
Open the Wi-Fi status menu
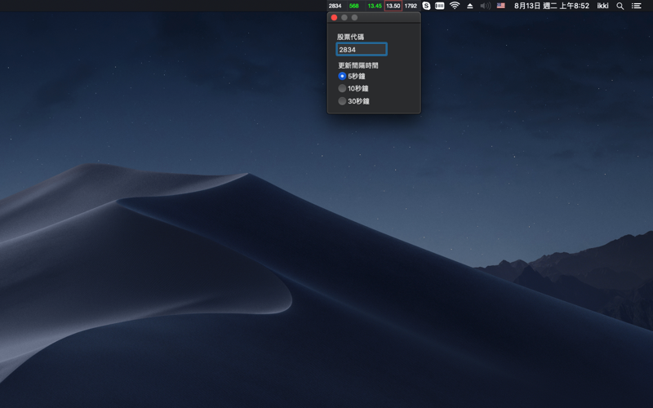point(455,6)
